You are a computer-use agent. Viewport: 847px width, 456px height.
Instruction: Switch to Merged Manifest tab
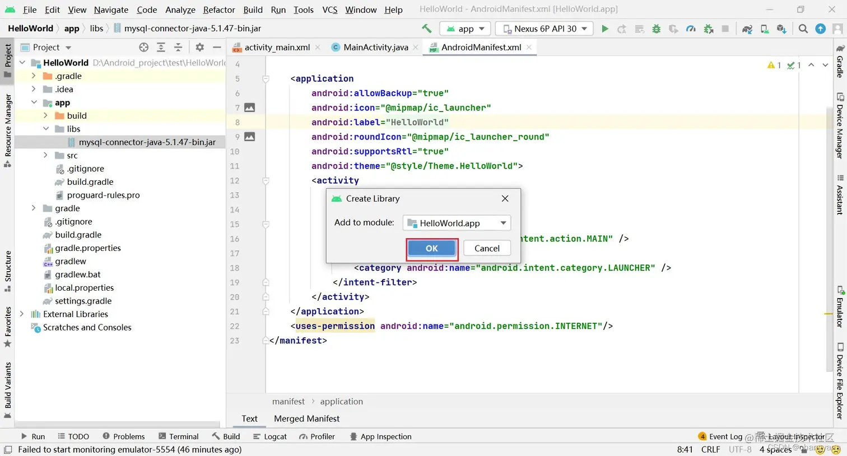(306, 418)
